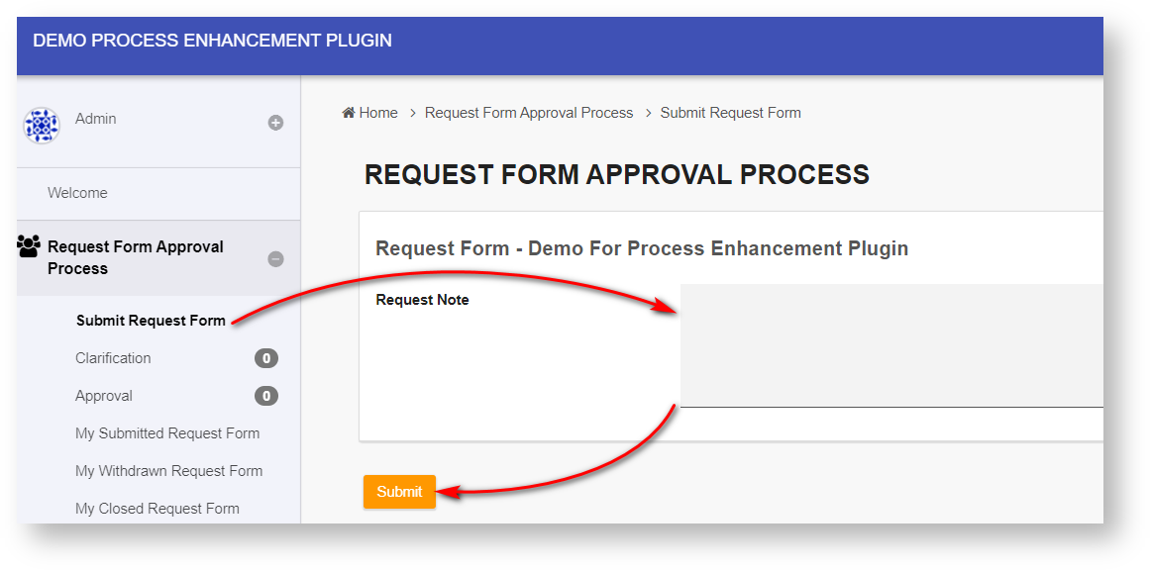The image size is (1151, 571).
Task: Open the Approval inbox
Action: 104,396
